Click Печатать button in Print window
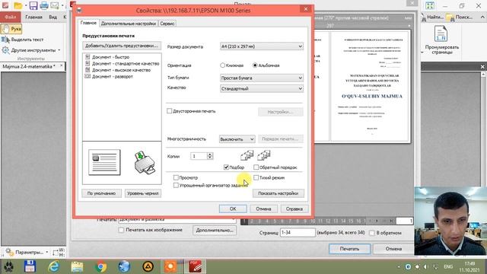This screenshot has width=487, height=274. pyautogui.click(x=349, y=249)
